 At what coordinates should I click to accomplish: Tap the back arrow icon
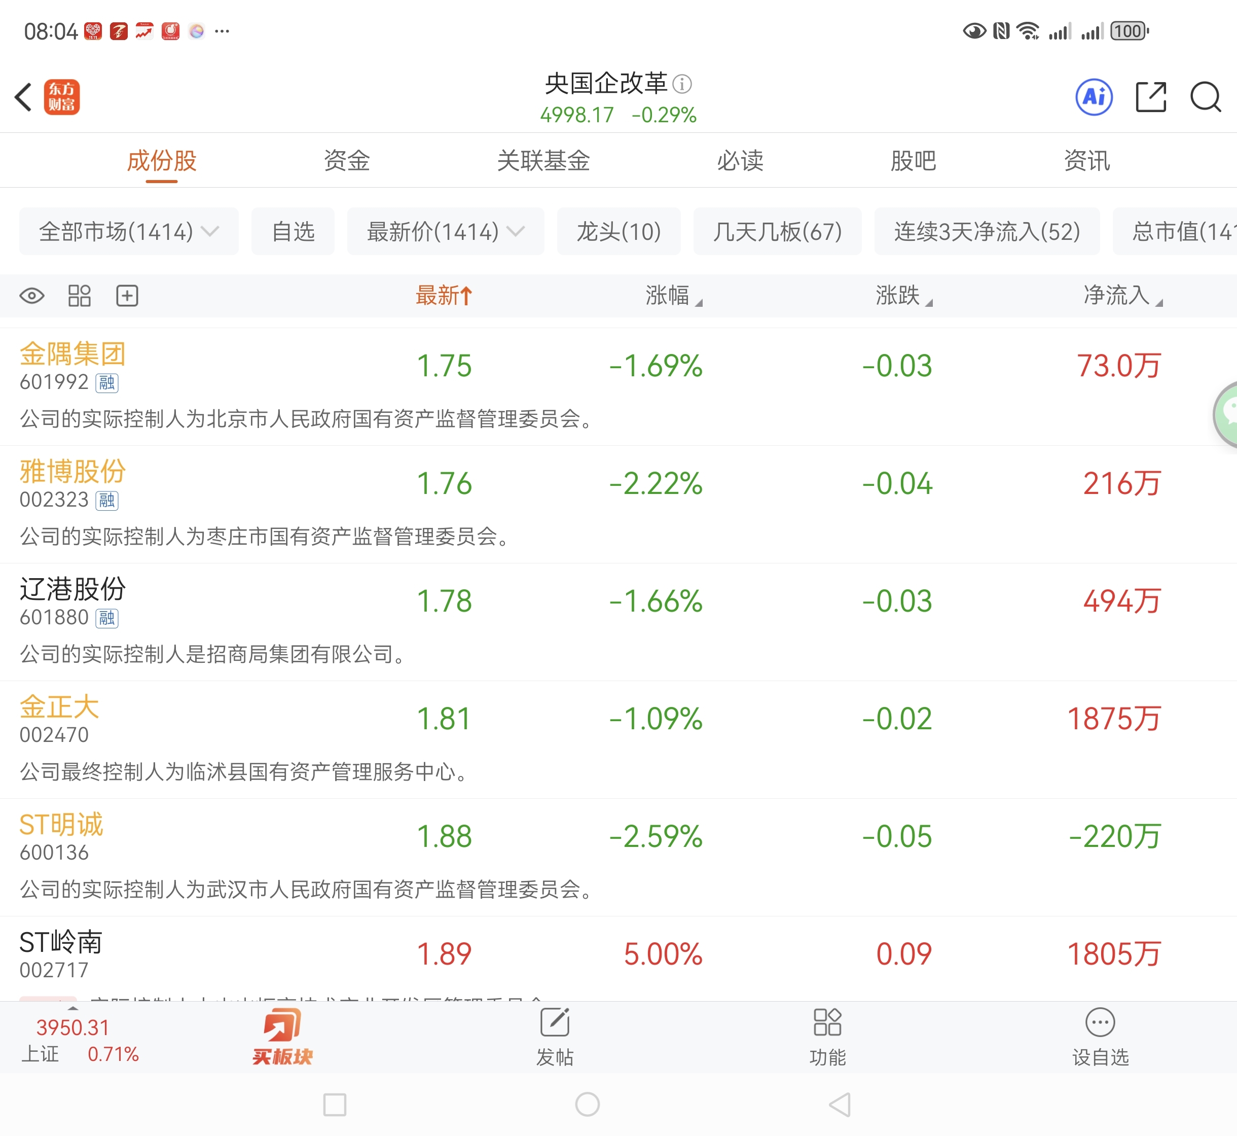tap(23, 97)
